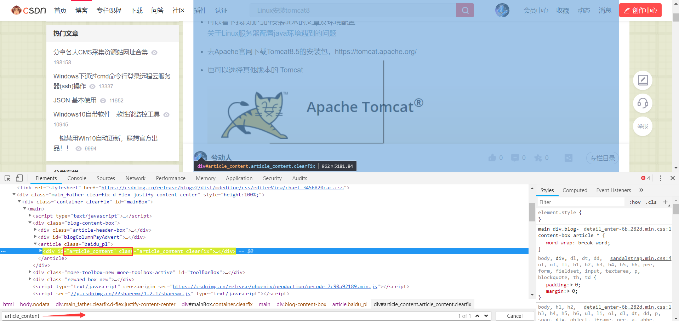Click 专栏课程 in top navigation
679x321 pixels.
click(x=109, y=10)
